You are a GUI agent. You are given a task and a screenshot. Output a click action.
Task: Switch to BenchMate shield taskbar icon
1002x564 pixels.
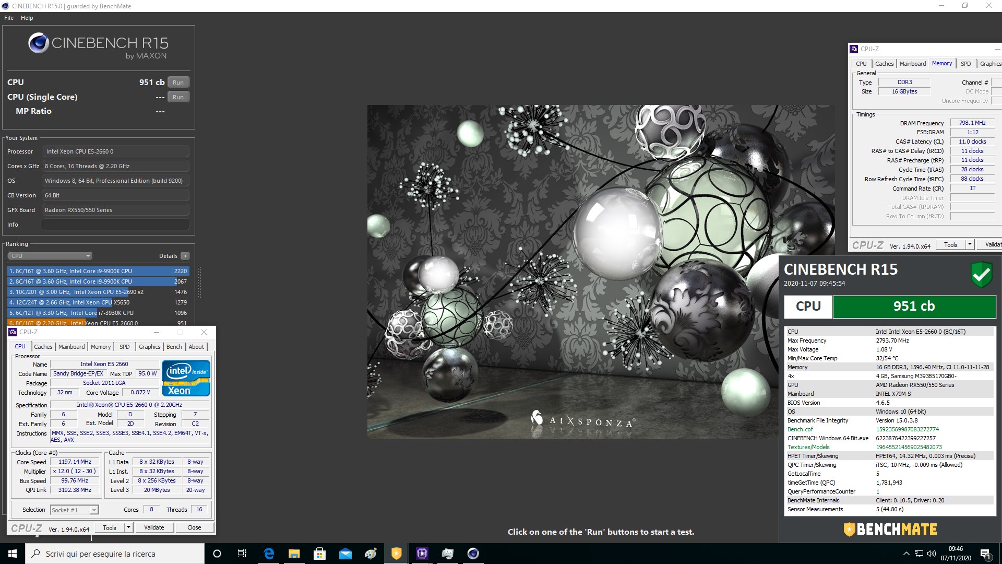pos(397,554)
